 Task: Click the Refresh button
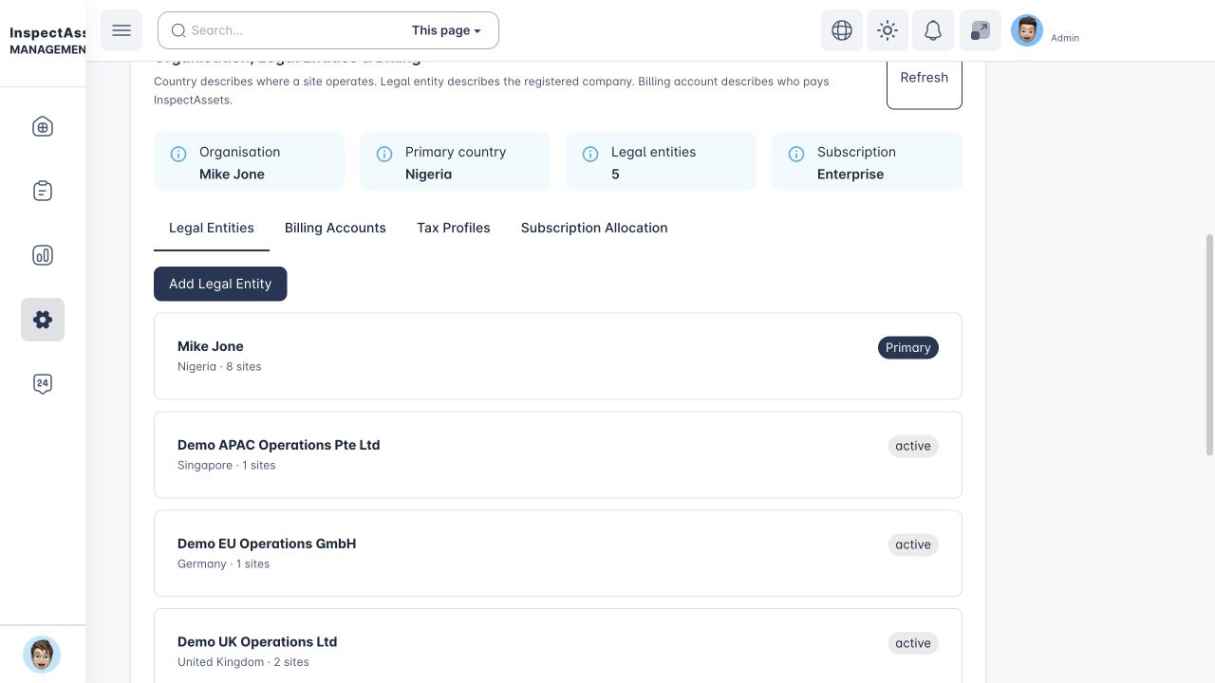click(925, 78)
